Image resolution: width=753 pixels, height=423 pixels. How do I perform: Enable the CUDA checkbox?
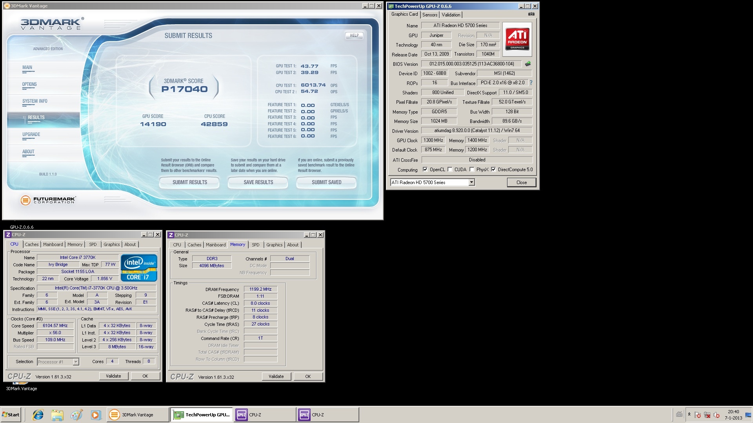(x=450, y=170)
